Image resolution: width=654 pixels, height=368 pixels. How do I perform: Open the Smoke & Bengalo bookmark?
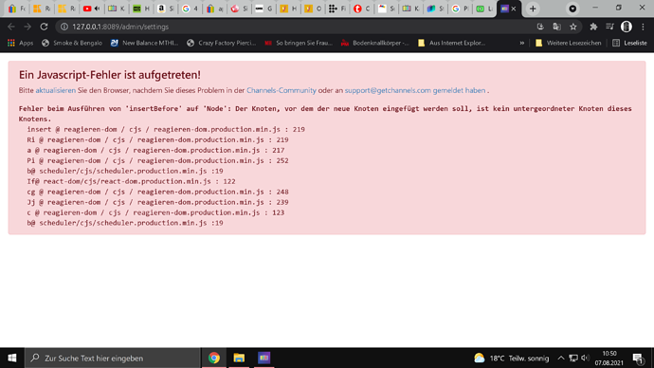[x=72, y=43]
